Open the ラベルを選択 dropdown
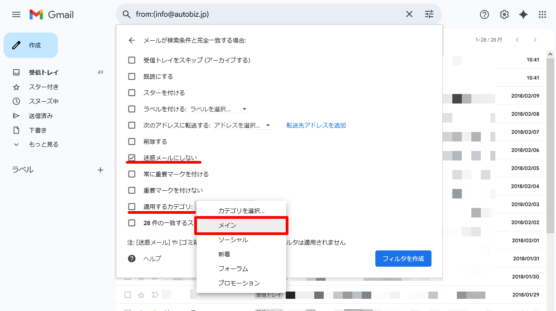This screenshot has width=556, height=311. click(219, 109)
